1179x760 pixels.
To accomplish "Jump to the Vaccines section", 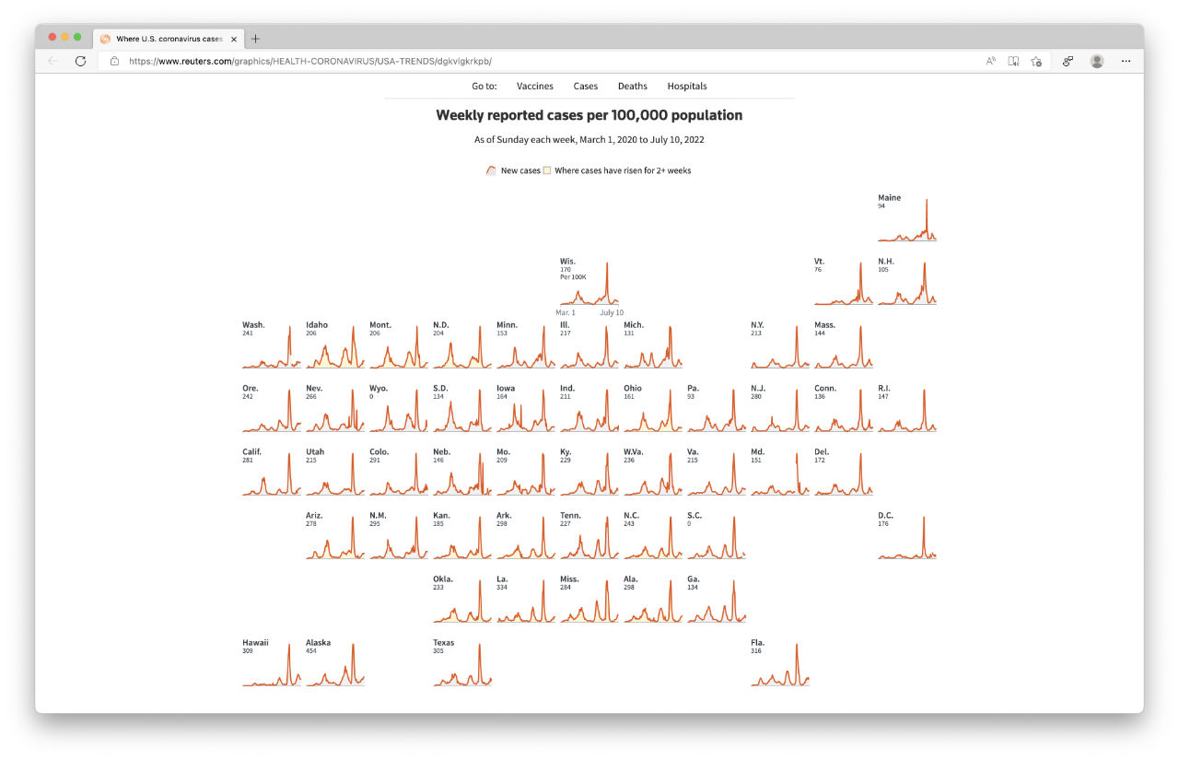I will (x=534, y=86).
